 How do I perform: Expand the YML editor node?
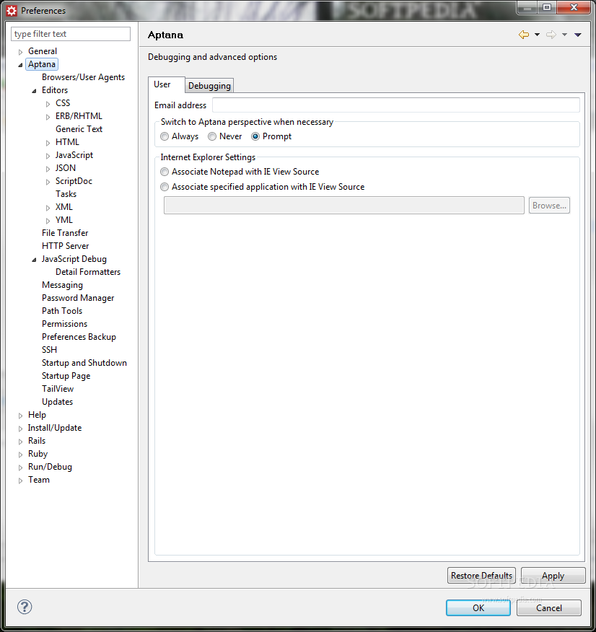pos(48,221)
